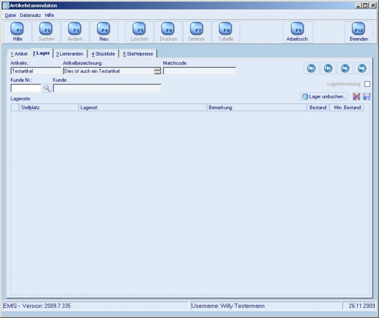Click the Lager umbuchen... button
The height and width of the screenshot is (318, 379).
coord(324,96)
